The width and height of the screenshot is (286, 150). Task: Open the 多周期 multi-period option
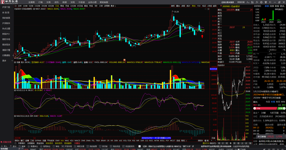(107, 6)
